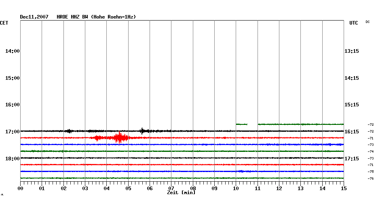376x199 pixels.
Task: Click minute tick label '09'
Action: (214, 189)
